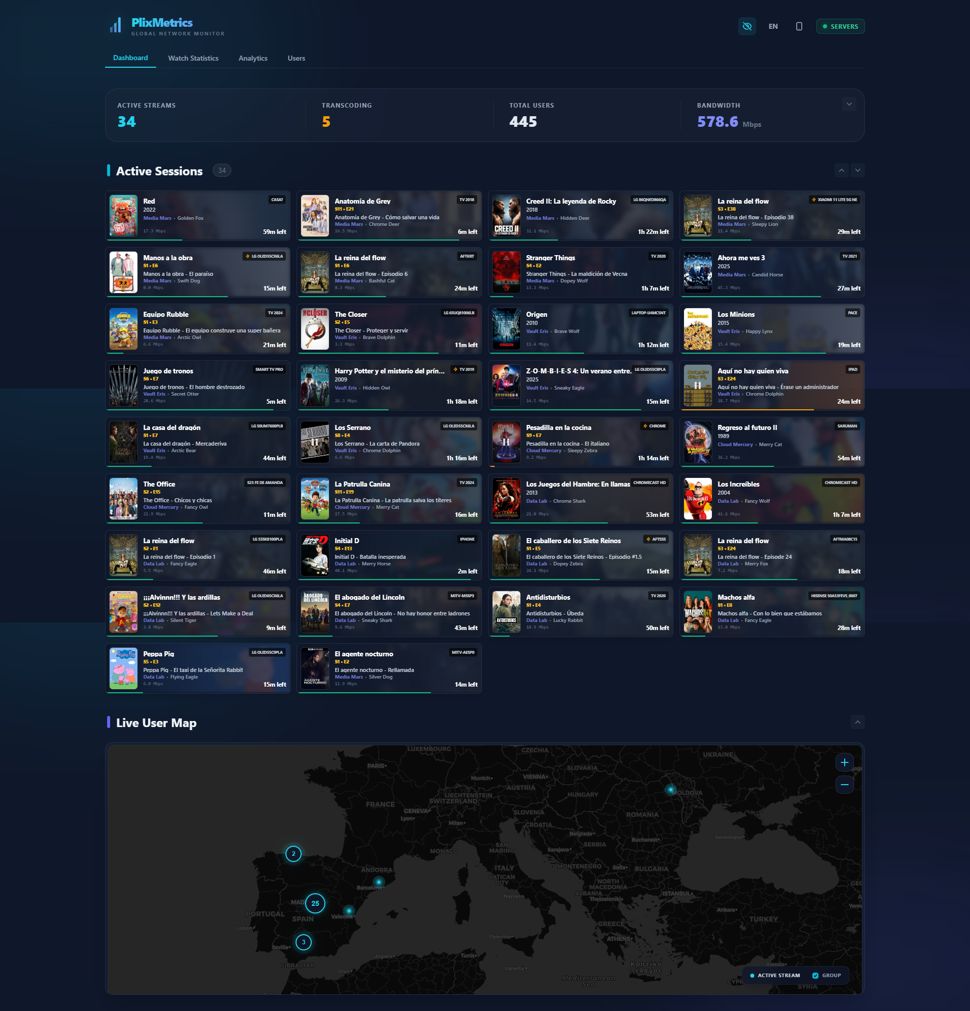Collapse Active Sessions with the up chevron
The image size is (970, 1011).
tap(841, 170)
